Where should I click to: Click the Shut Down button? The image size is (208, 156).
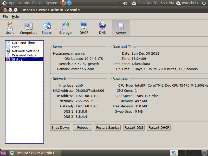[60, 128]
